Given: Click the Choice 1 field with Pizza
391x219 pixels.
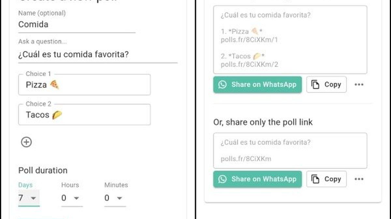Looking at the screenshot, I should pyautogui.click(x=84, y=85).
